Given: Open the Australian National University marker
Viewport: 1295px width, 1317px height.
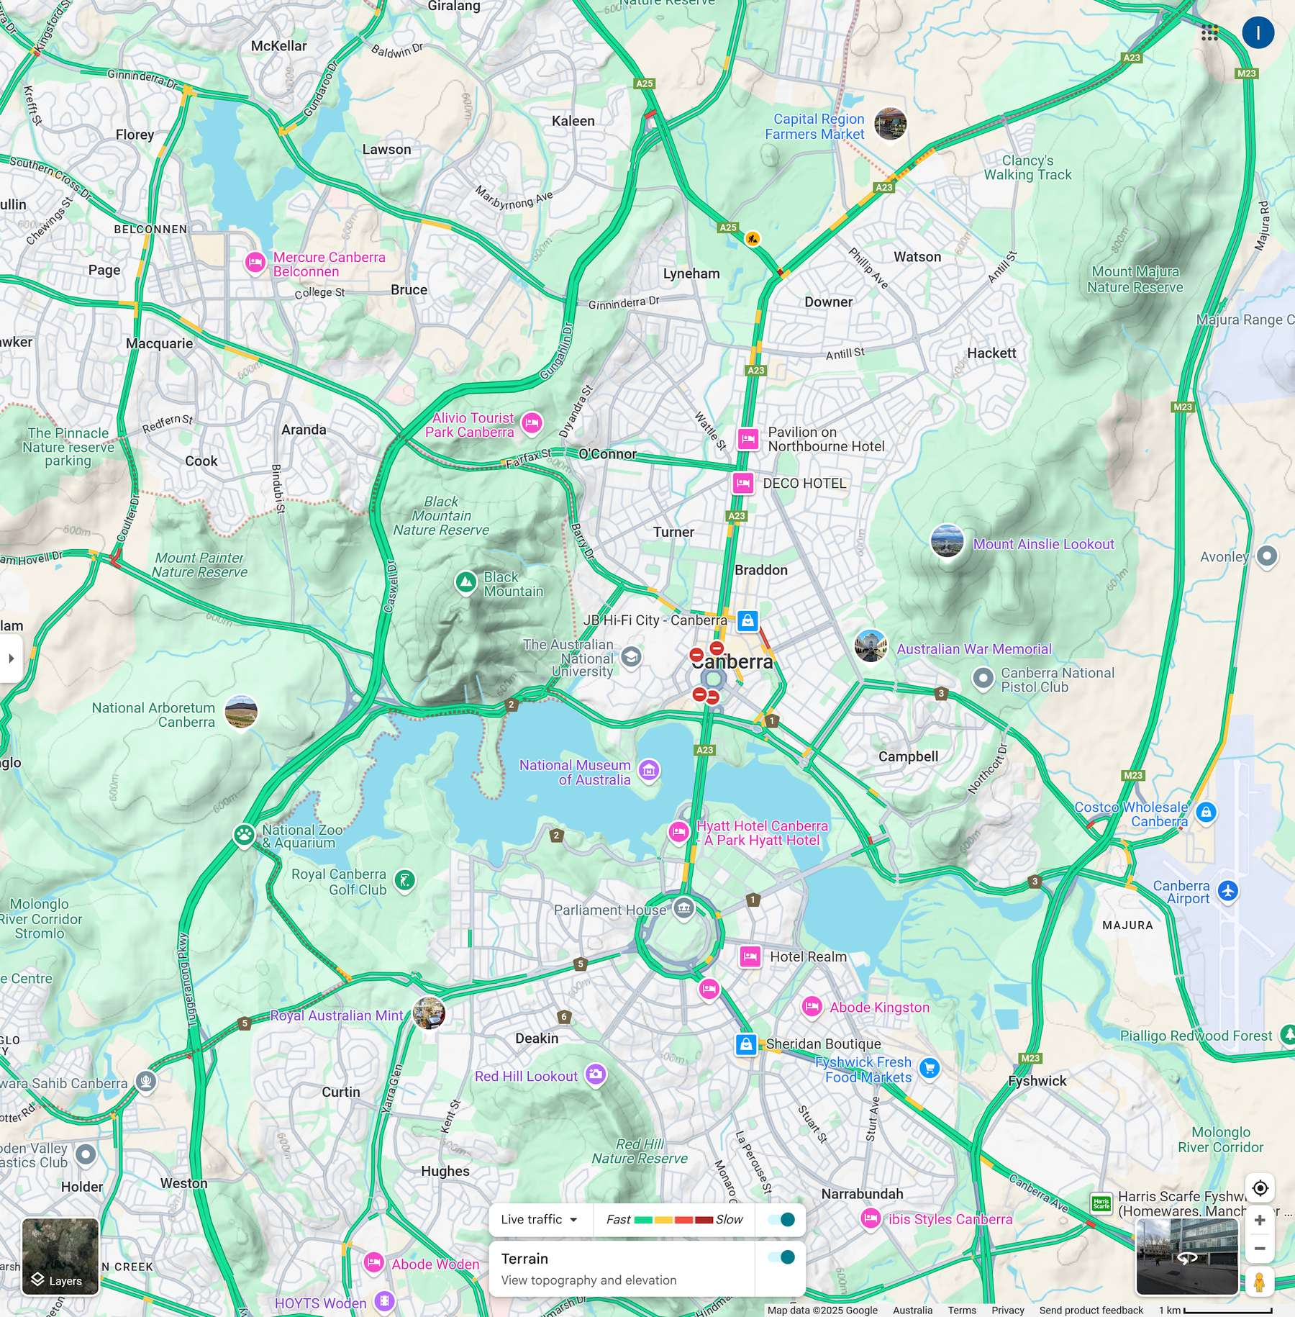Looking at the screenshot, I should (631, 657).
